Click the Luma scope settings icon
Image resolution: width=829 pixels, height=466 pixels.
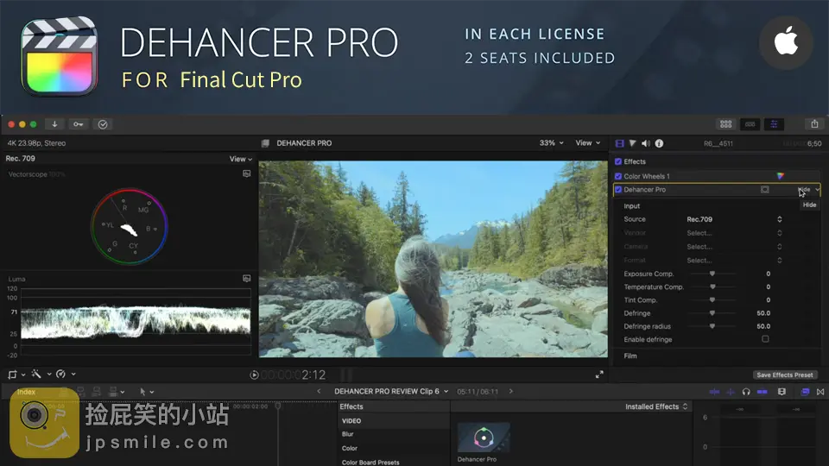click(246, 278)
